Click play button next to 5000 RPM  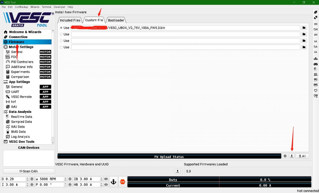(x=70, y=179)
